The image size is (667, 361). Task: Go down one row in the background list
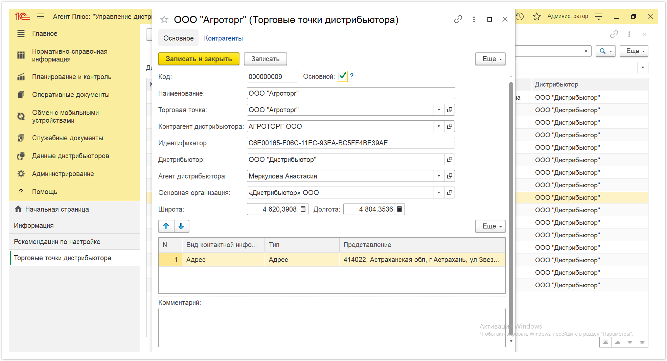(630, 342)
